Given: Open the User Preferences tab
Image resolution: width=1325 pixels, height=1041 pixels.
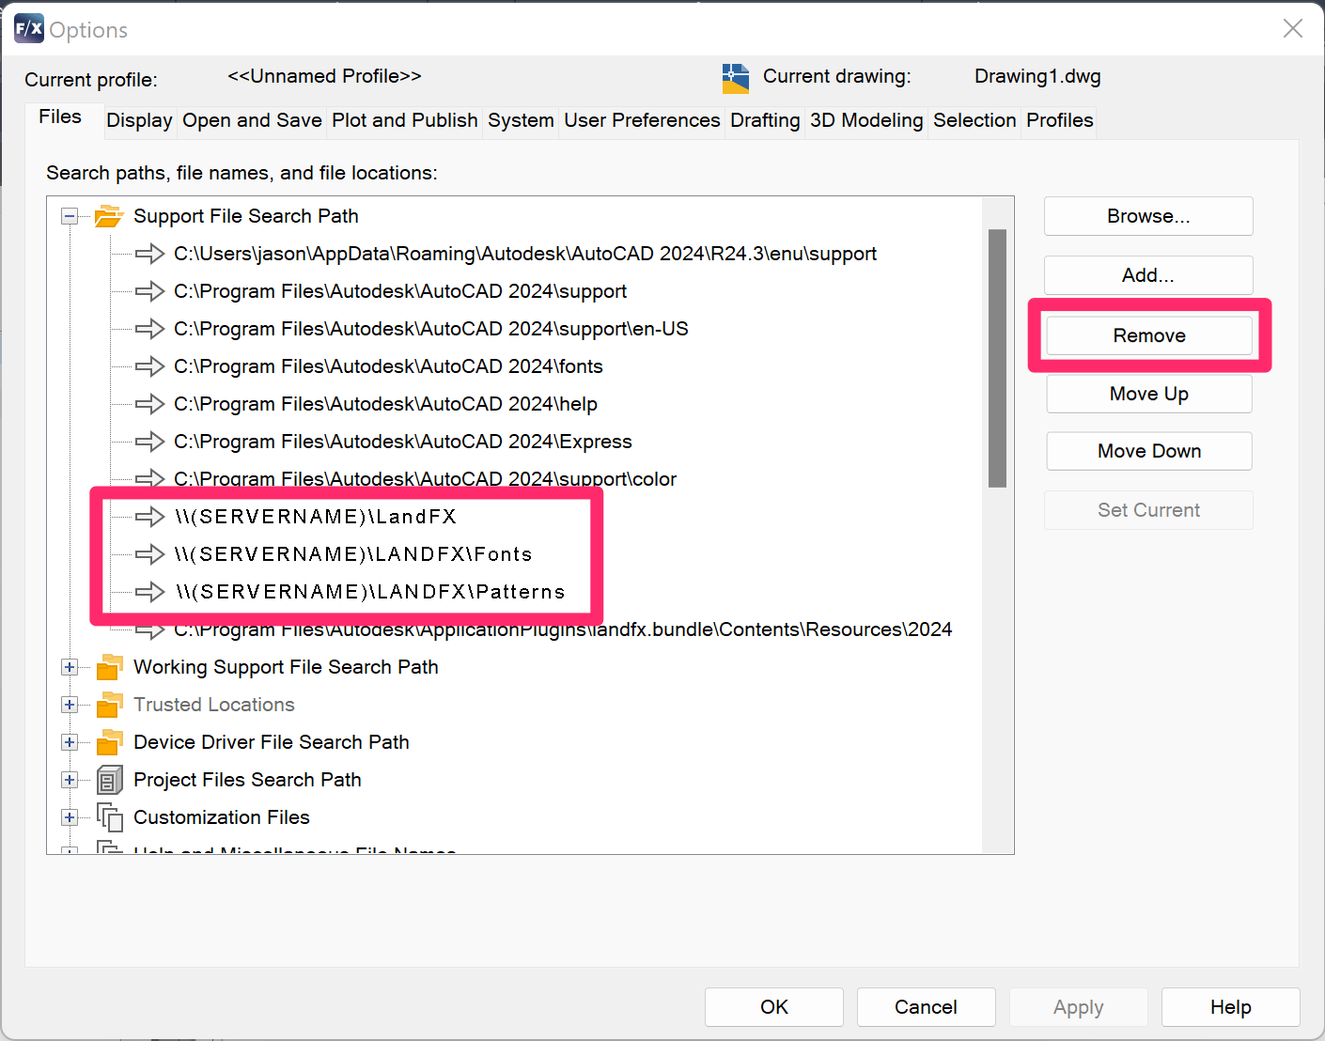Looking at the screenshot, I should tap(642, 120).
